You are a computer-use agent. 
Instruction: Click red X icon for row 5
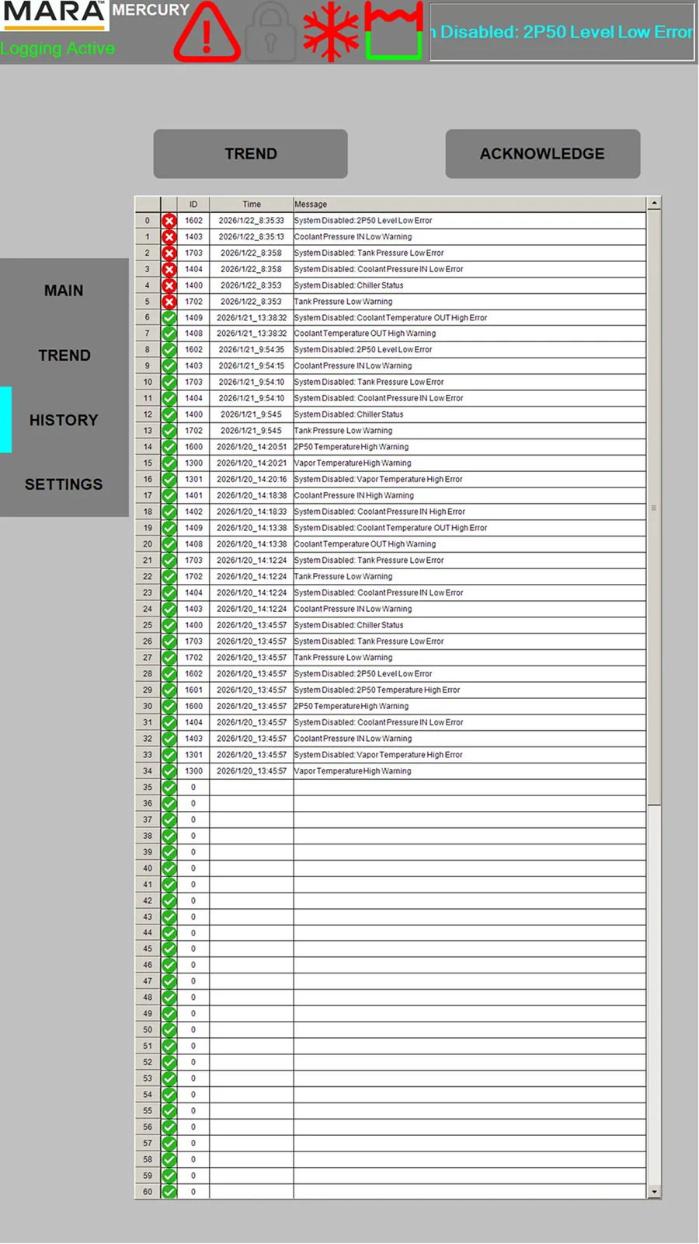[x=169, y=302]
